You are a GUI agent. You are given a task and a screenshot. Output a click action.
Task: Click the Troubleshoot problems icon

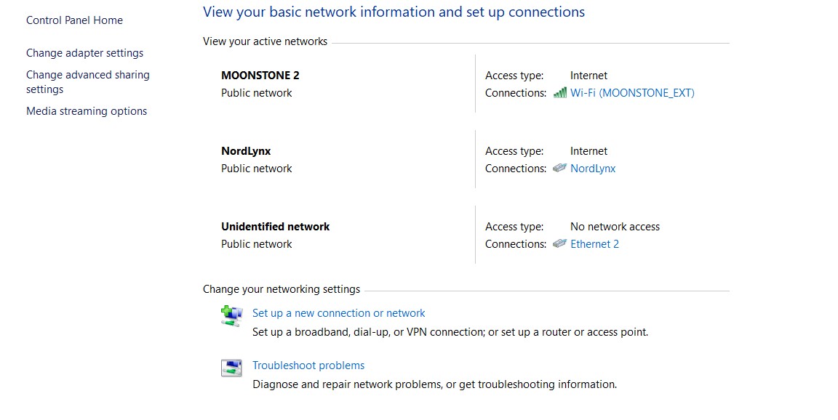(231, 368)
